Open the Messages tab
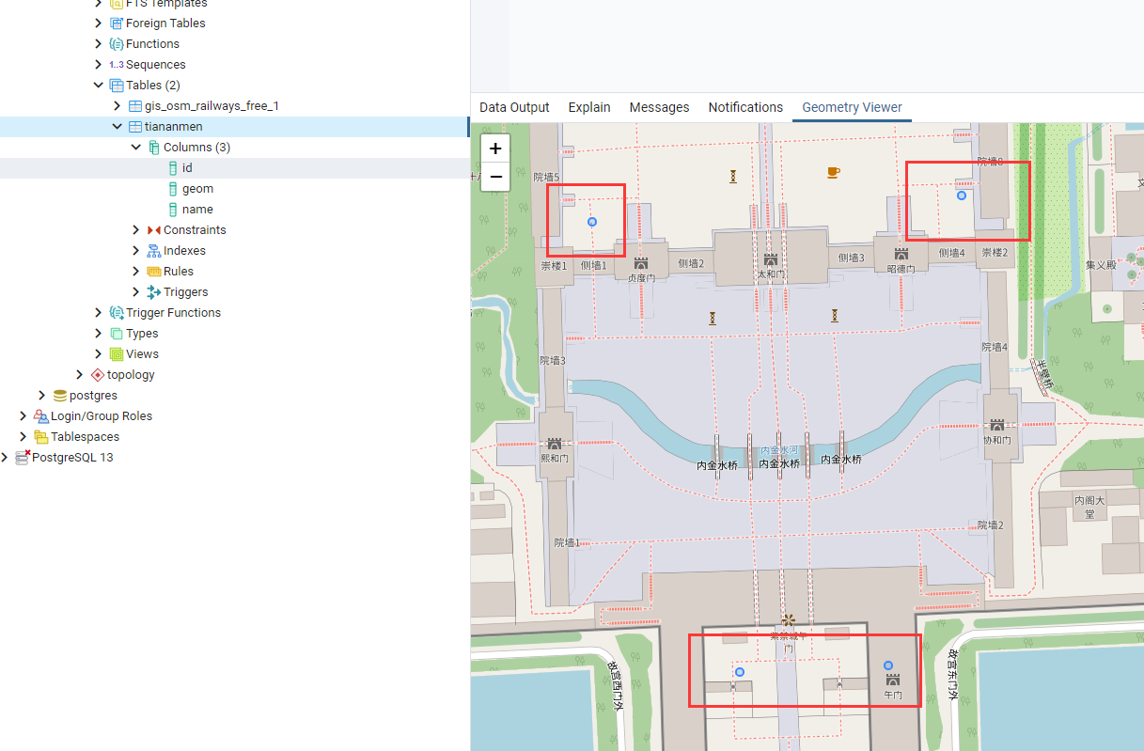This screenshot has width=1144, height=751. [x=659, y=107]
